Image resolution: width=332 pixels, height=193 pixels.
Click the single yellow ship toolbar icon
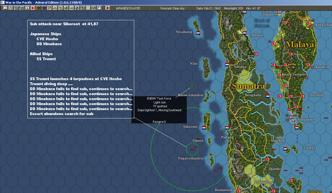55,8
